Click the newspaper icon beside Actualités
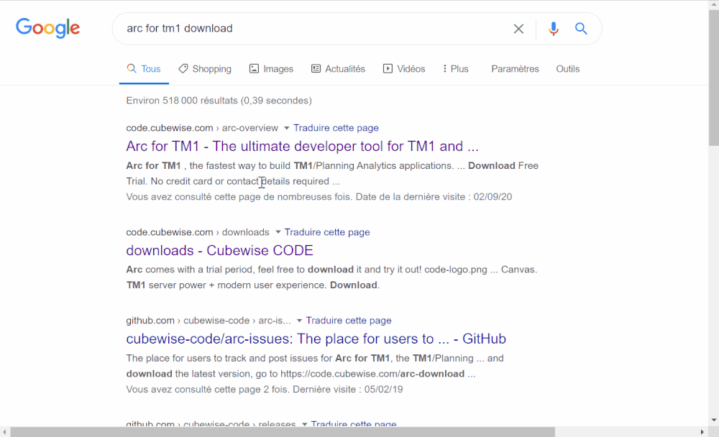 [315, 68]
